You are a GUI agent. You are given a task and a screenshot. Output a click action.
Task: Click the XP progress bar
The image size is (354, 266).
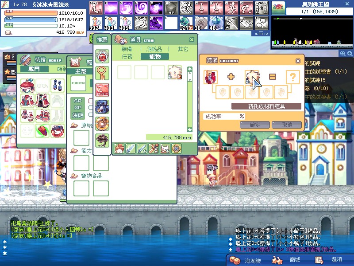coord(31,26)
